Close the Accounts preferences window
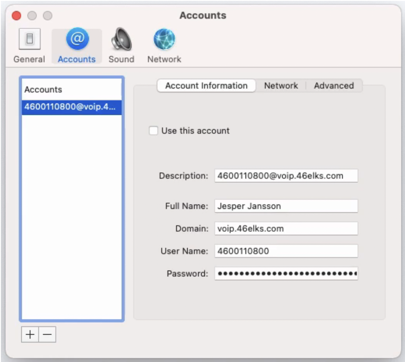This screenshot has width=405, height=362. click(x=17, y=16)
